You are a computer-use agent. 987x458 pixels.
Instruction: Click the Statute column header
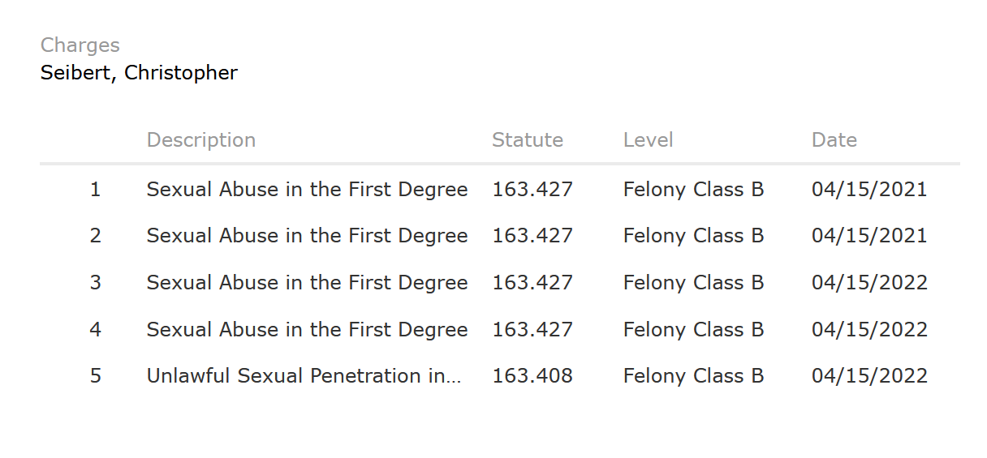click(528, 140)
